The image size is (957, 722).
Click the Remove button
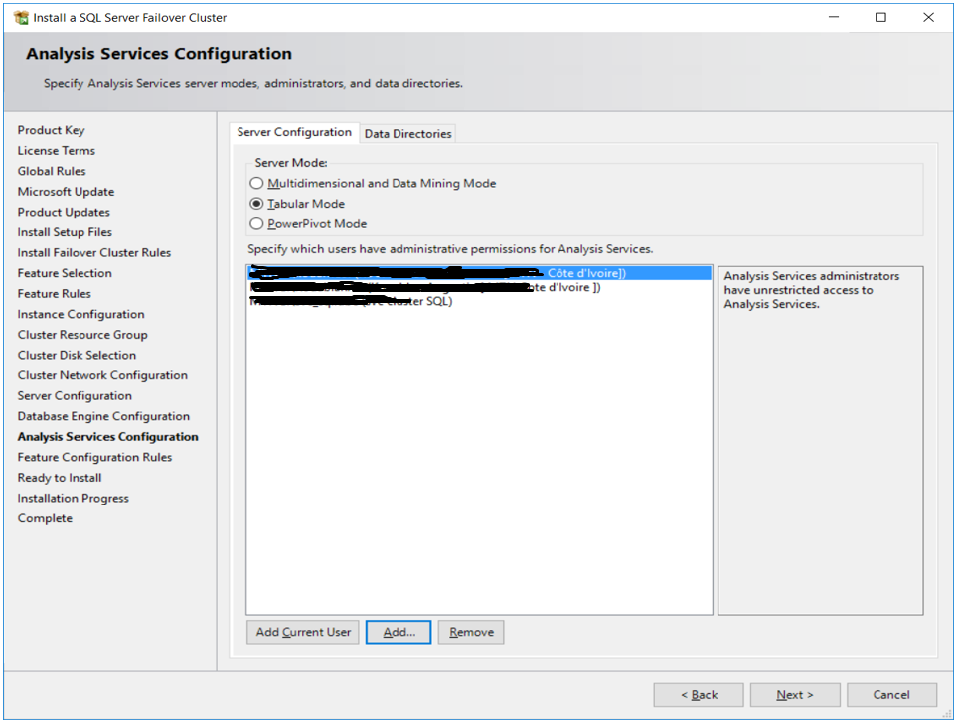pos(471,632)
